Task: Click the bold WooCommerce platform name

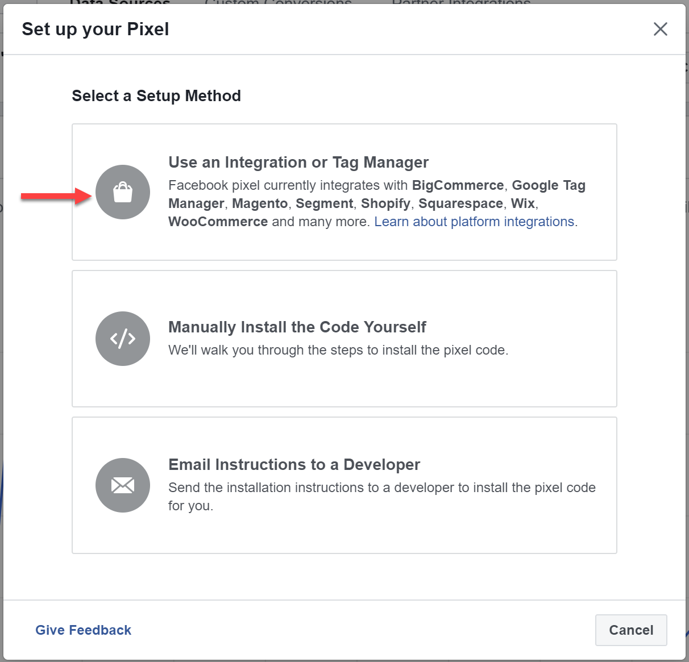Action: coord(218,222)
